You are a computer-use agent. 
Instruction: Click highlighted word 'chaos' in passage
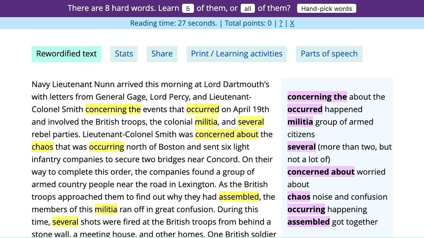(x=42, y=147)
